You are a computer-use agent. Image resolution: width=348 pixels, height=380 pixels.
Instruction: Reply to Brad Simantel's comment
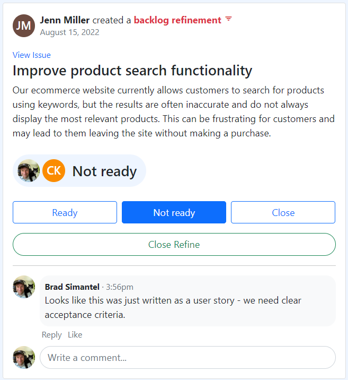tap(51, 334)
